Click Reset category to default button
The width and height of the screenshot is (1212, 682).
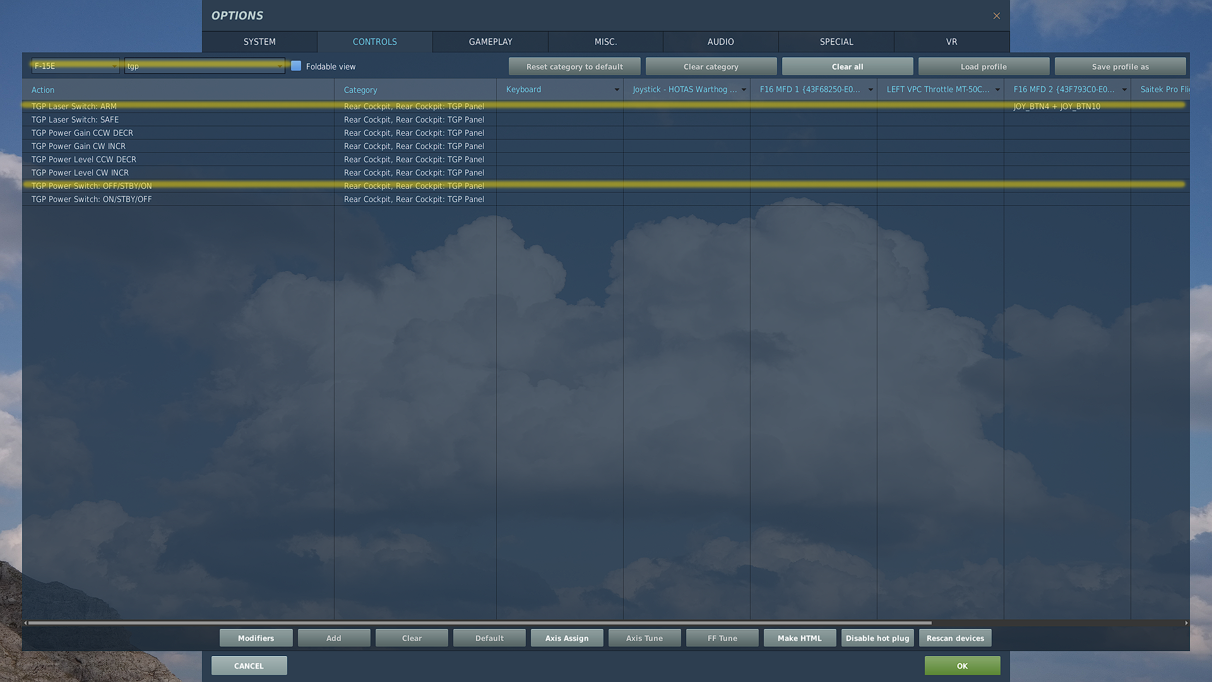(574, 66)
